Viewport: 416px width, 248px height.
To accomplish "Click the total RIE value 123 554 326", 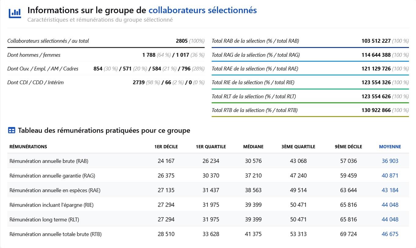I will point(376,82).
